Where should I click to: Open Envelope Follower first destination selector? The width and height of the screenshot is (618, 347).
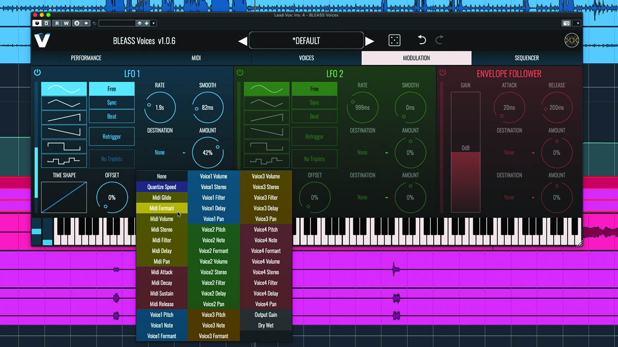(509, 153)
